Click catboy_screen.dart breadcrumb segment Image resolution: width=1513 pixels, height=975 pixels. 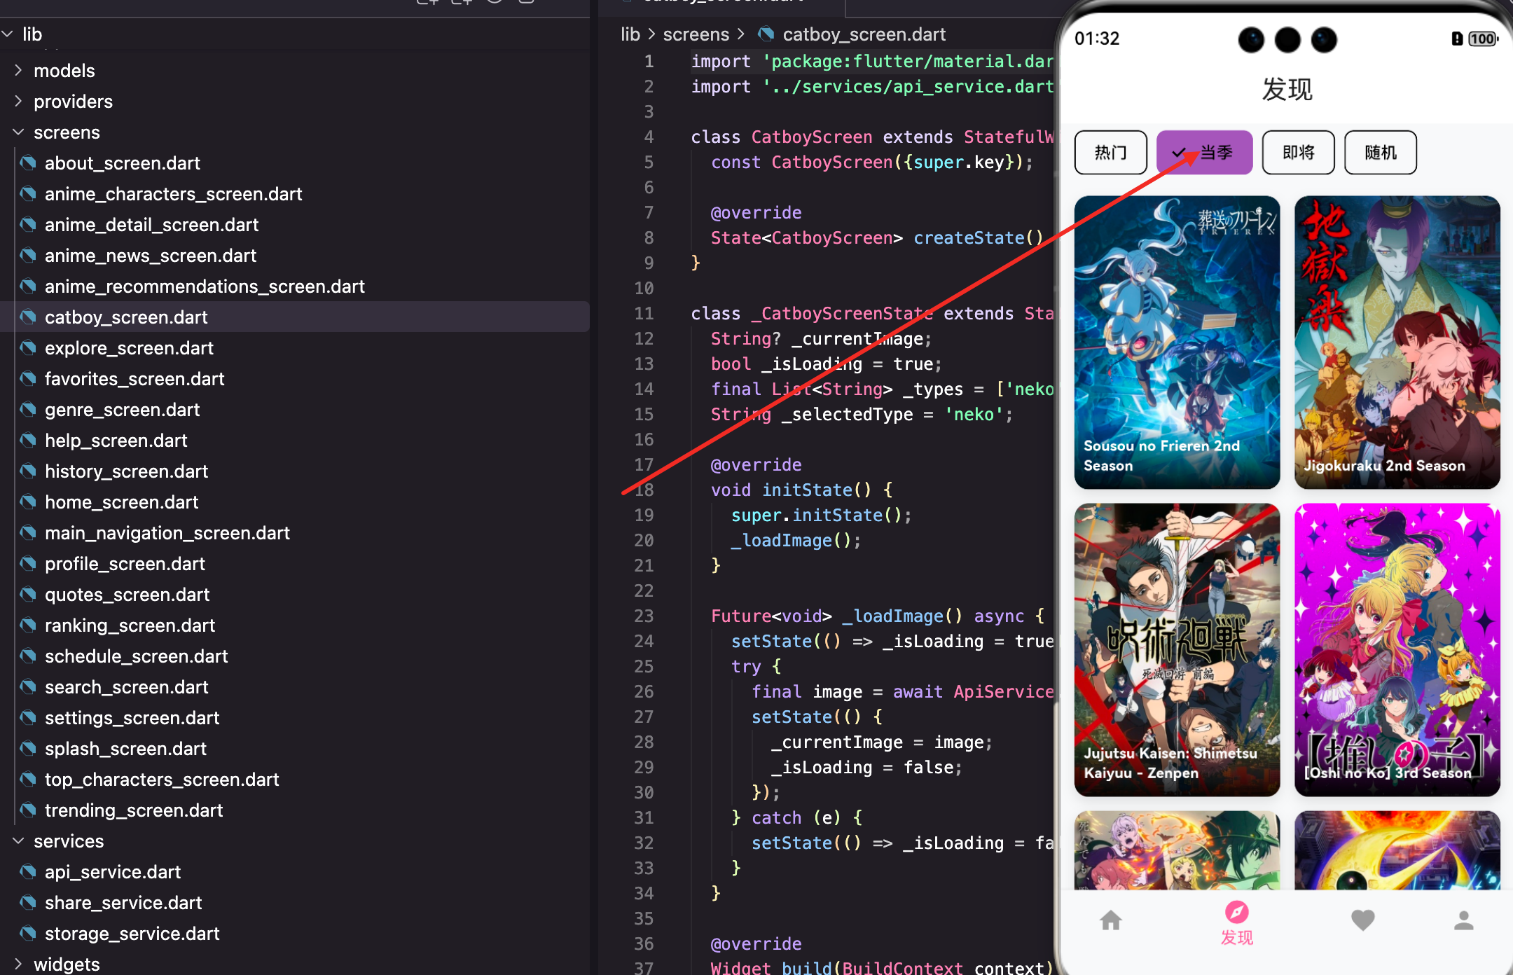point(864,34)
